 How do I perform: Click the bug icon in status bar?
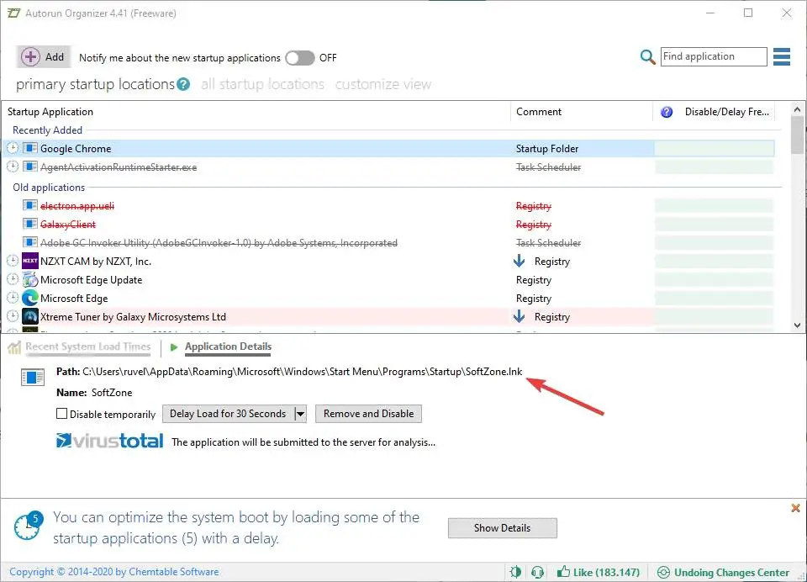(x=515, y=572)
